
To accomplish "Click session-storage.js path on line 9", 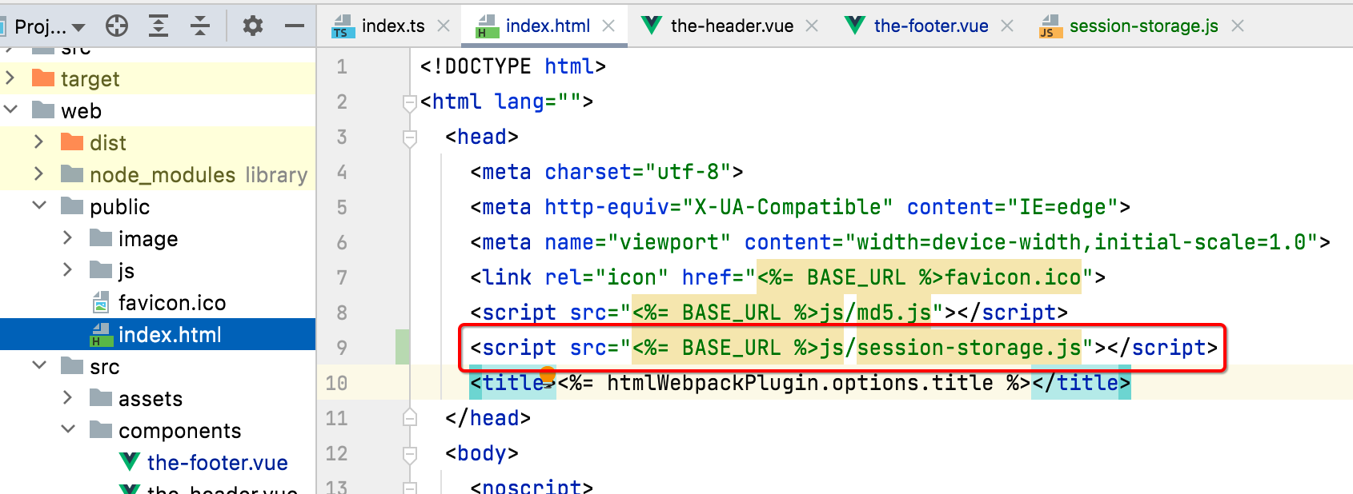I will [x=969, y=348].
